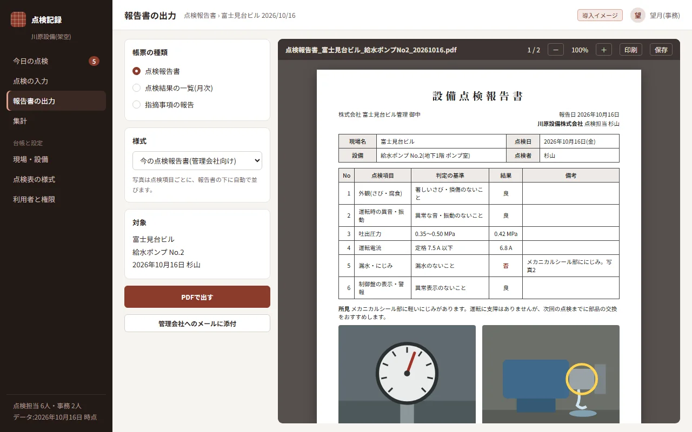Click 給水ポンプ No.2 in the 対象 panel

click(x=158, y=252)
